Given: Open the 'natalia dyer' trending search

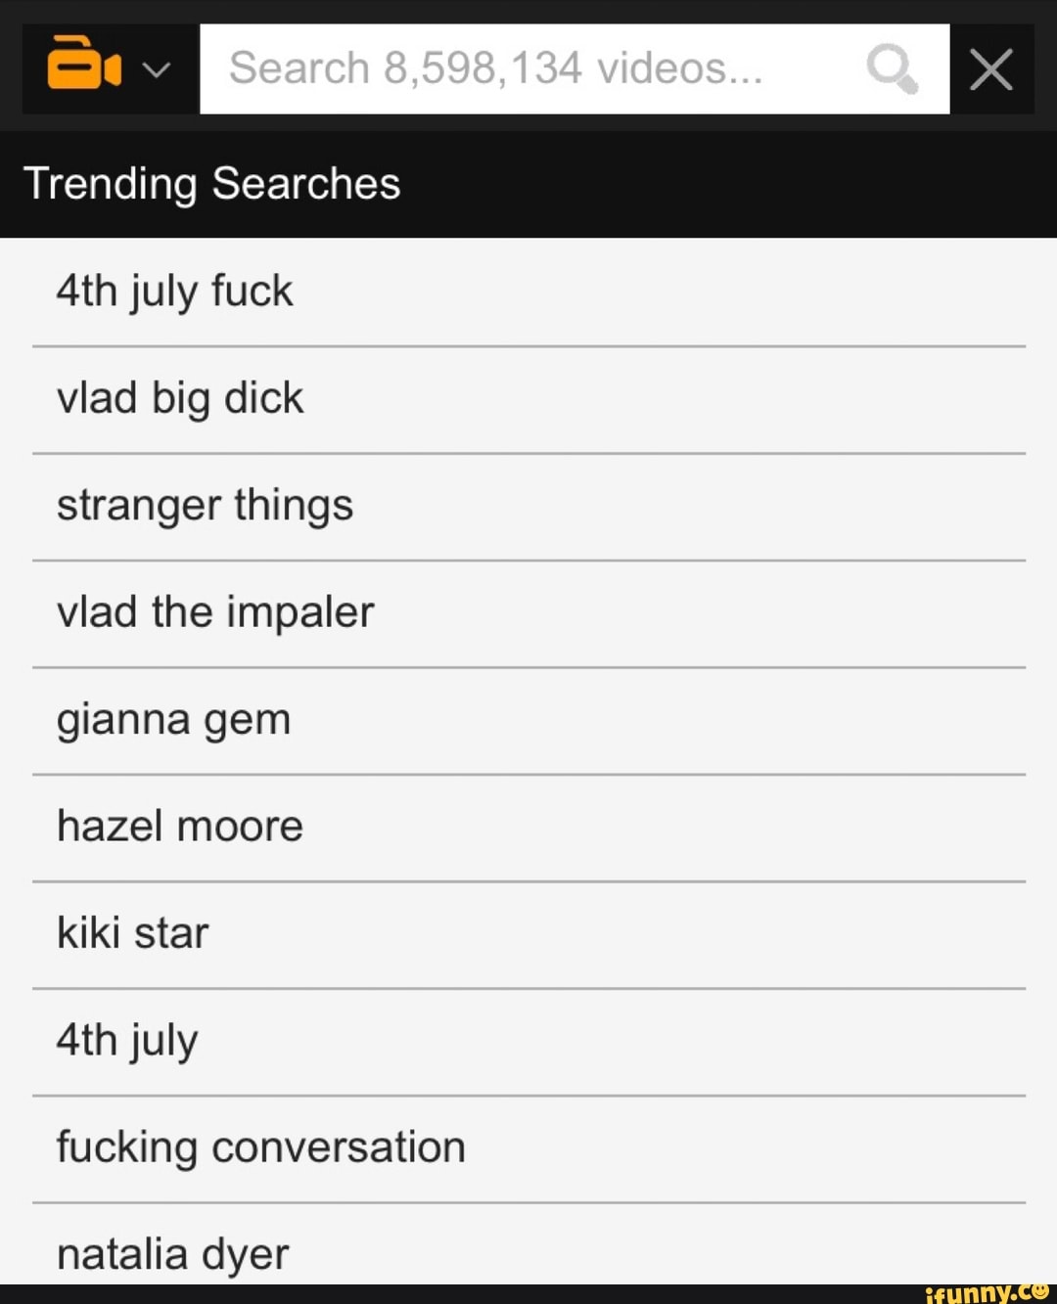Looking at the screenshot, I should tap(173, 1253).
